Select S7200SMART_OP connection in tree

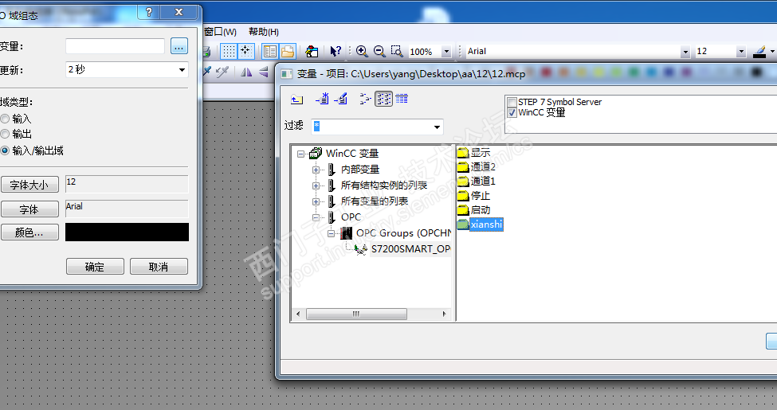point(410,249)
